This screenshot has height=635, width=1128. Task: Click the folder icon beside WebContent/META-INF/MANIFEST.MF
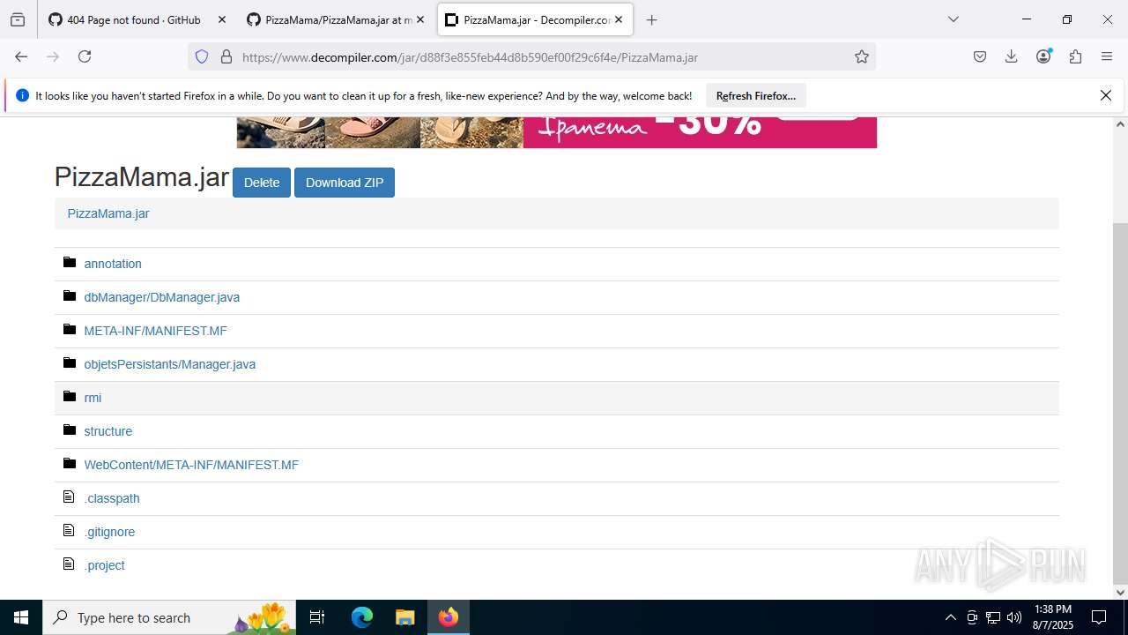coord(70,464)
